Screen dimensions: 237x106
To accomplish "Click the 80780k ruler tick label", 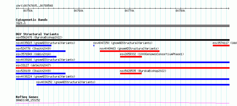I will [x=180, y=11].
